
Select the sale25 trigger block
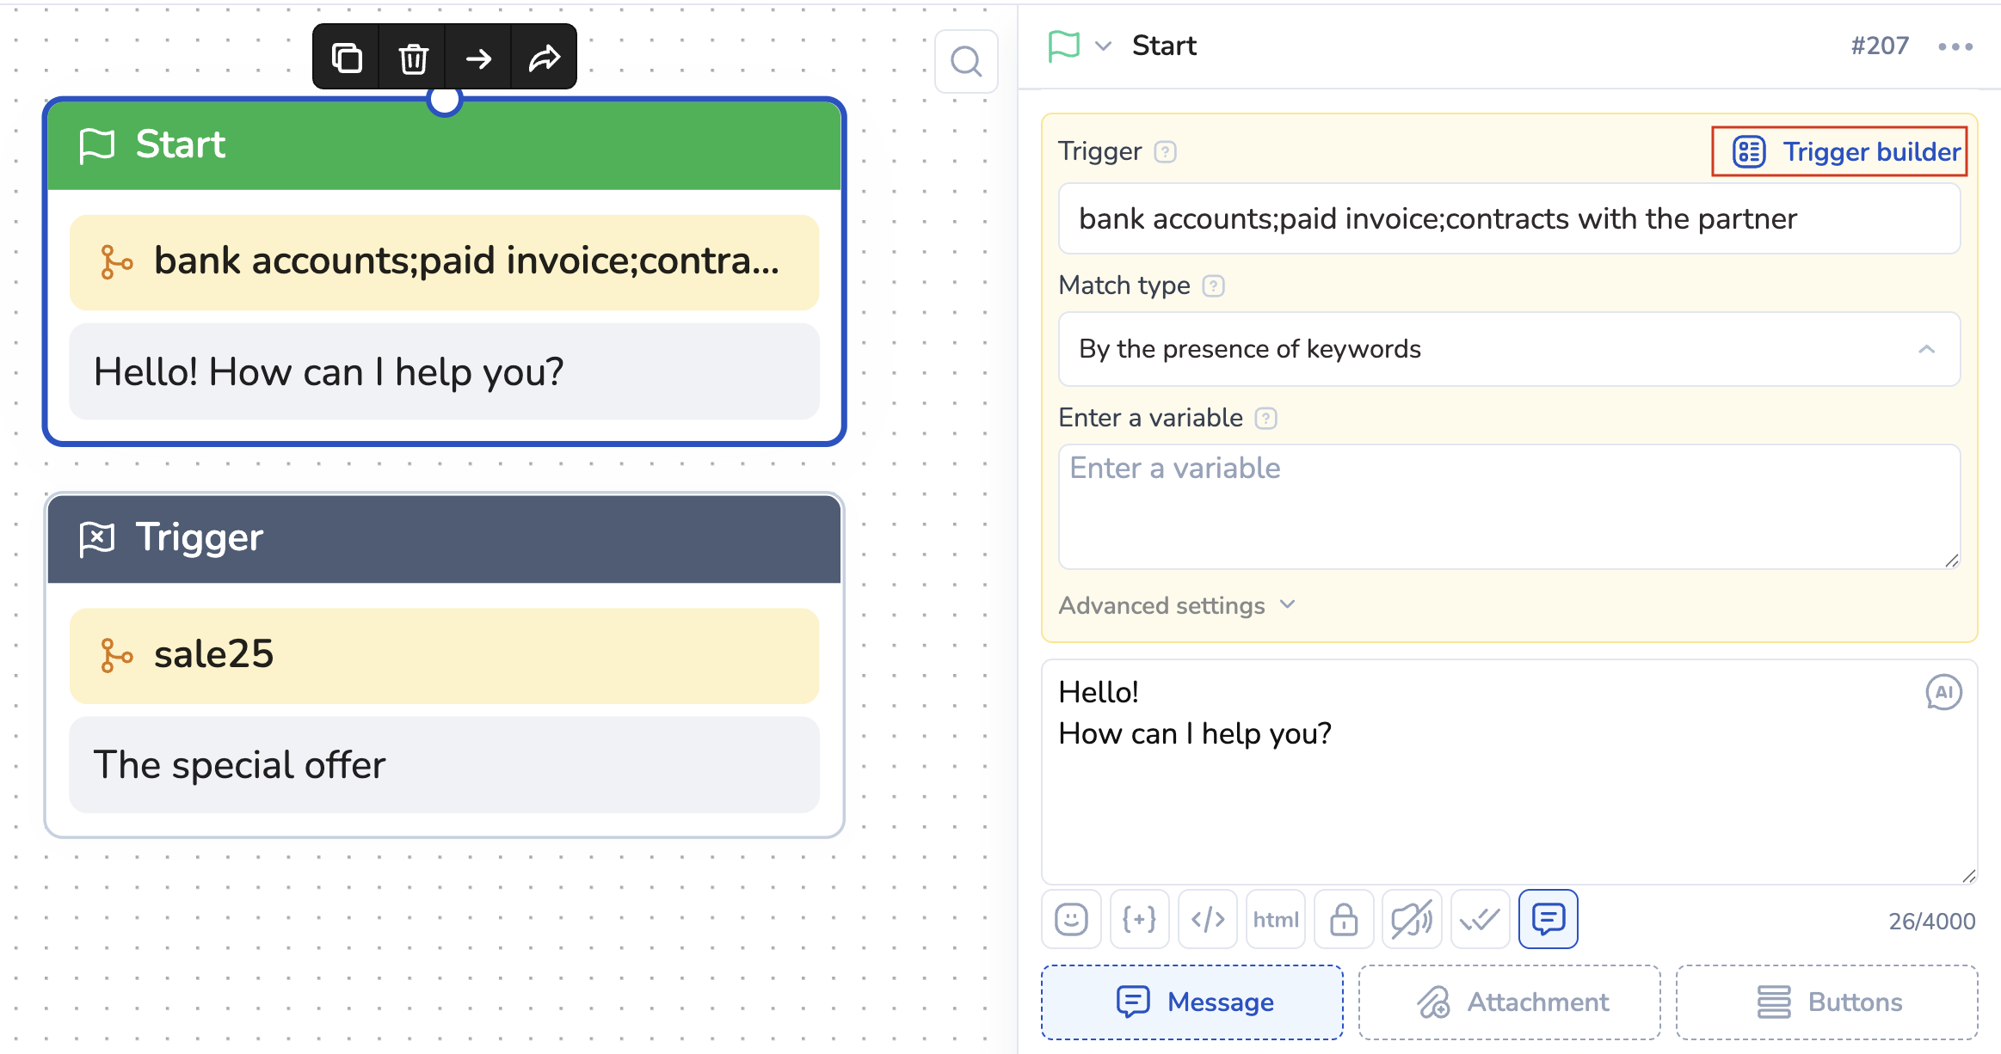tap(444, 655)
